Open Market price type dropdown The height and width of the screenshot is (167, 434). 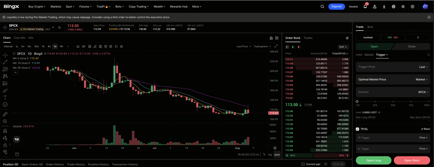[422, 79]
